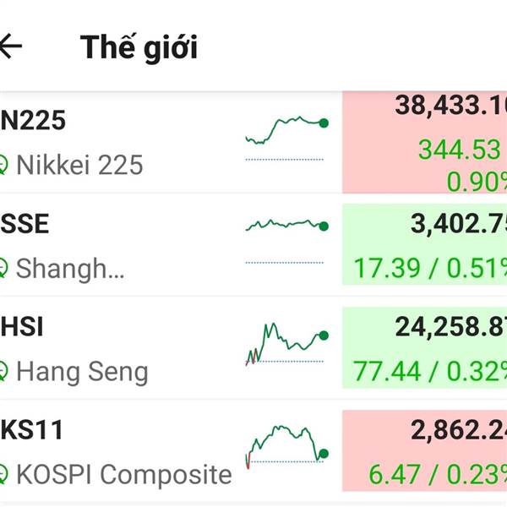The image size is (507, 507).
Task: Click the Thế giới page title
Action: [x=139, y=47]
